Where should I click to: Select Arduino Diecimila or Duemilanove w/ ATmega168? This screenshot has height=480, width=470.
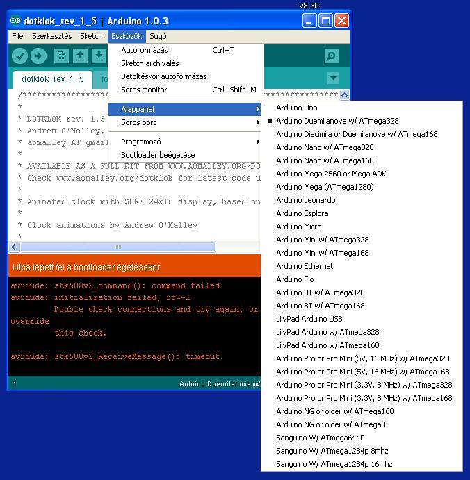coord(362,134)
